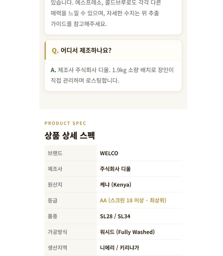
Task: Click the "SL28 / SL34" variety value
Action: (115, 216)
